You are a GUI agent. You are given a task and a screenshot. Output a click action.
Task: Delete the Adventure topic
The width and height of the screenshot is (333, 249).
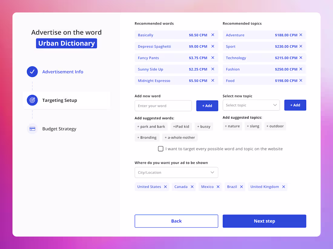pos(301,35)
